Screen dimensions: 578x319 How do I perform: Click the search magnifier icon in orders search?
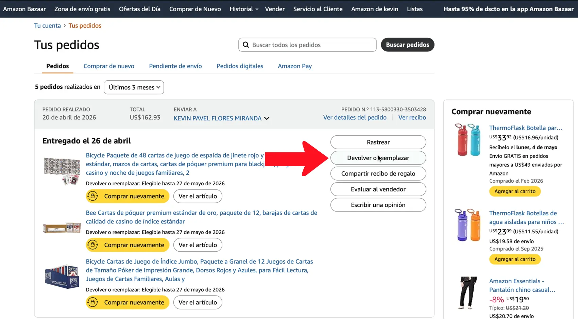246,45
